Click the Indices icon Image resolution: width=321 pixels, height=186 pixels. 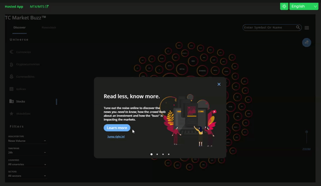pyautogui.click(x=12, y=89)
